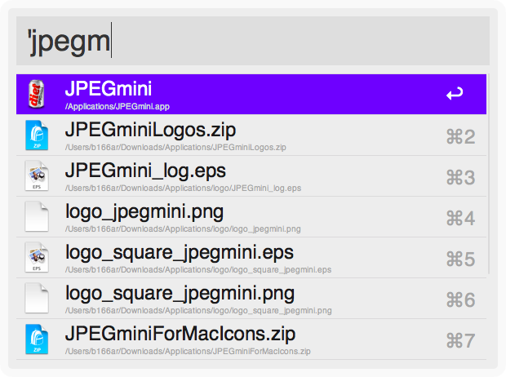The width and height of the screenshot is (506, 377).
Task: Open JPEGminiForMacIcons.zip result
Action: point(180,334)
